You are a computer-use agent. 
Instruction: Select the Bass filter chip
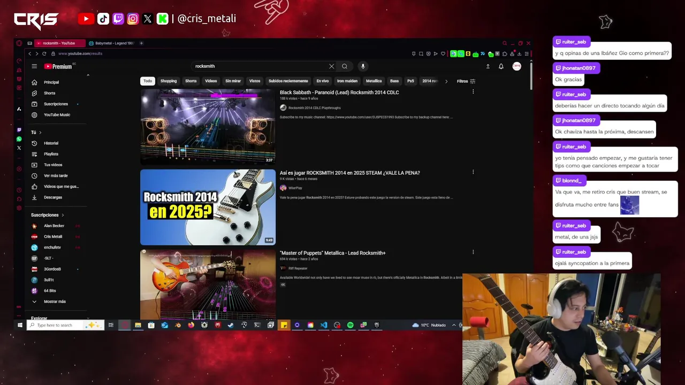coord(394,81)
